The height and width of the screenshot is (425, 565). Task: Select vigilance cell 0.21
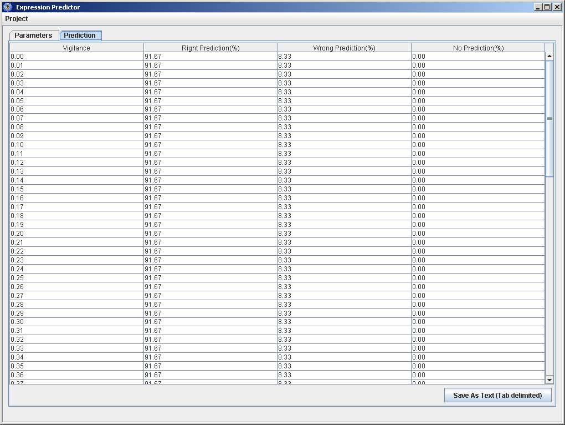click(x=76, y=242)
